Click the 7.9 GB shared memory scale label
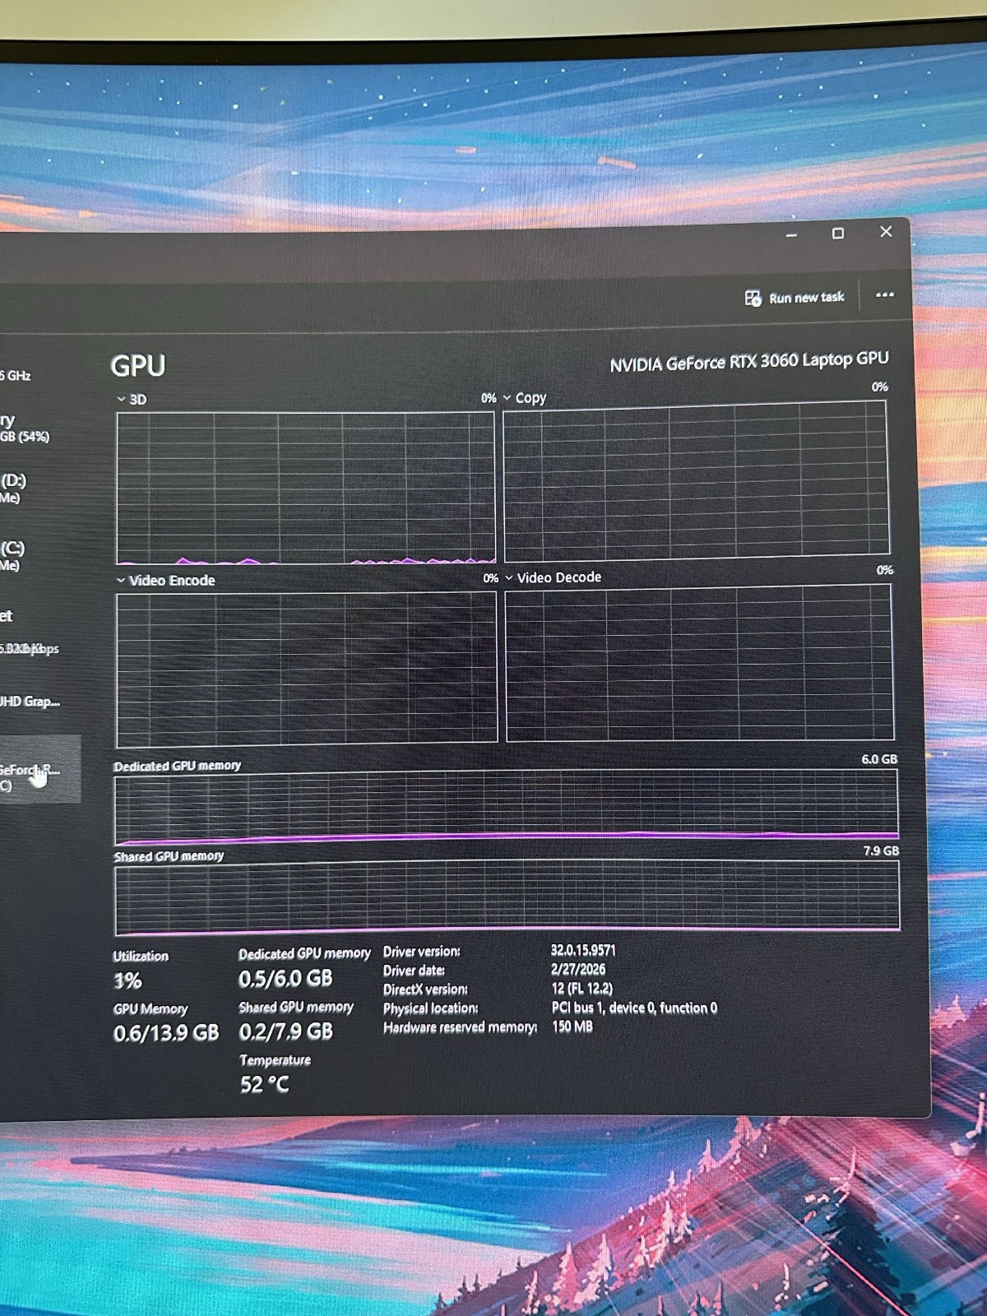The width and height of the screenshot is (987, 1316). (x=881, y=850)
